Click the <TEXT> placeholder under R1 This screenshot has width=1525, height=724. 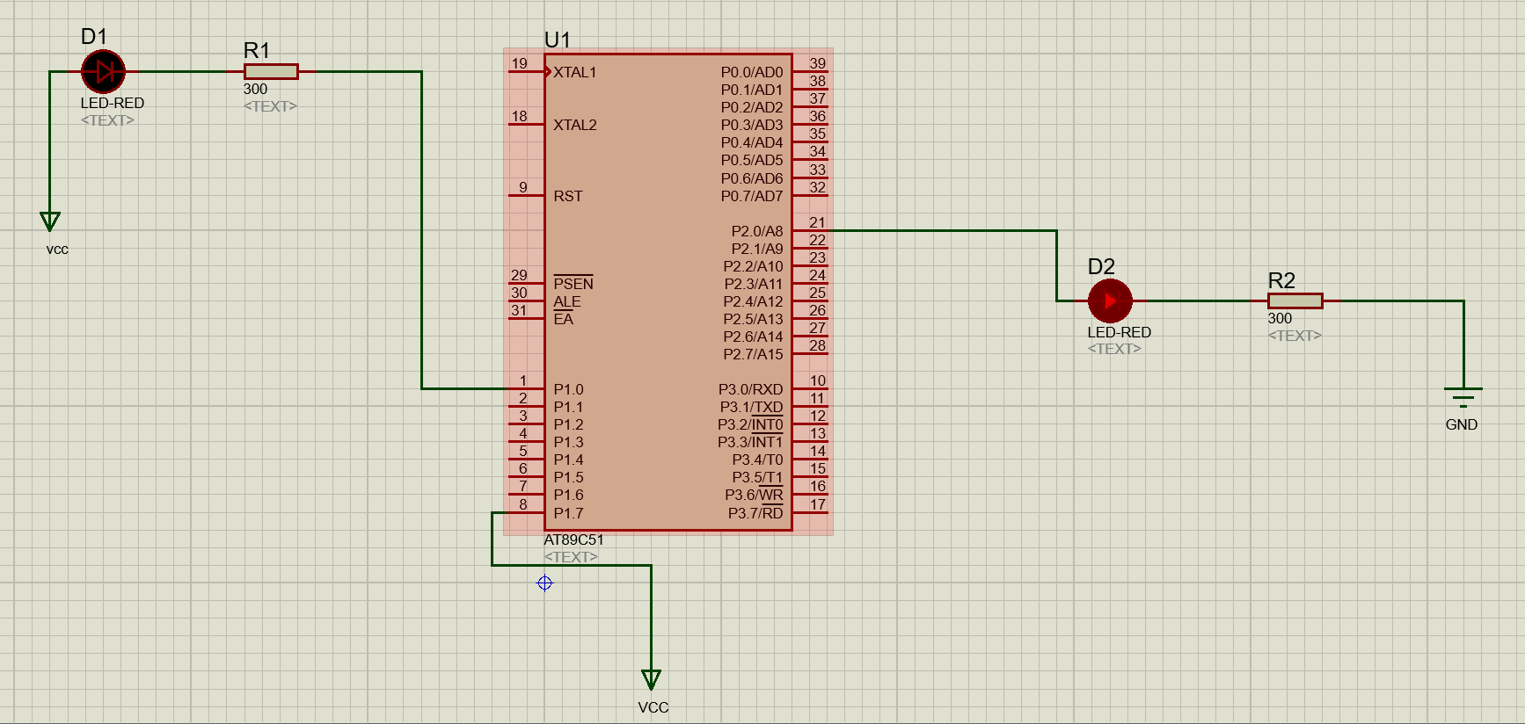pos(270,106)
